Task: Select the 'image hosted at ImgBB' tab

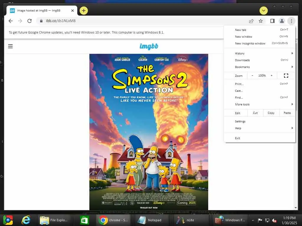Action: pos(42,11)
